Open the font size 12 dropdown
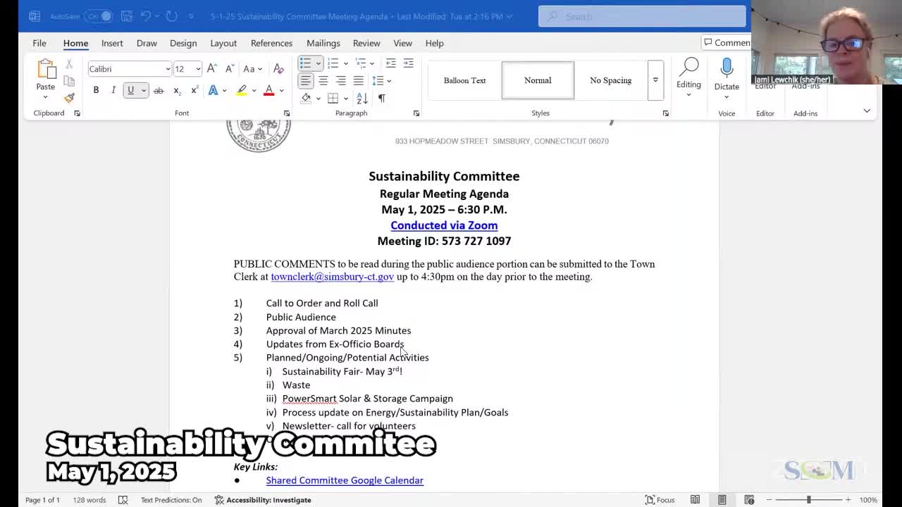This screenshot has width=902, height=507. (198, 69)
